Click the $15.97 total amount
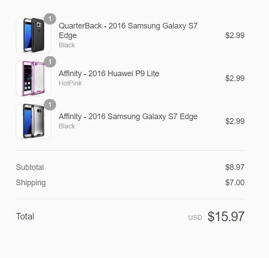 226,216
